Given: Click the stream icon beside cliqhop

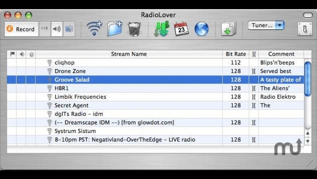Looking at the screenshot, I should tap(50, 62).
